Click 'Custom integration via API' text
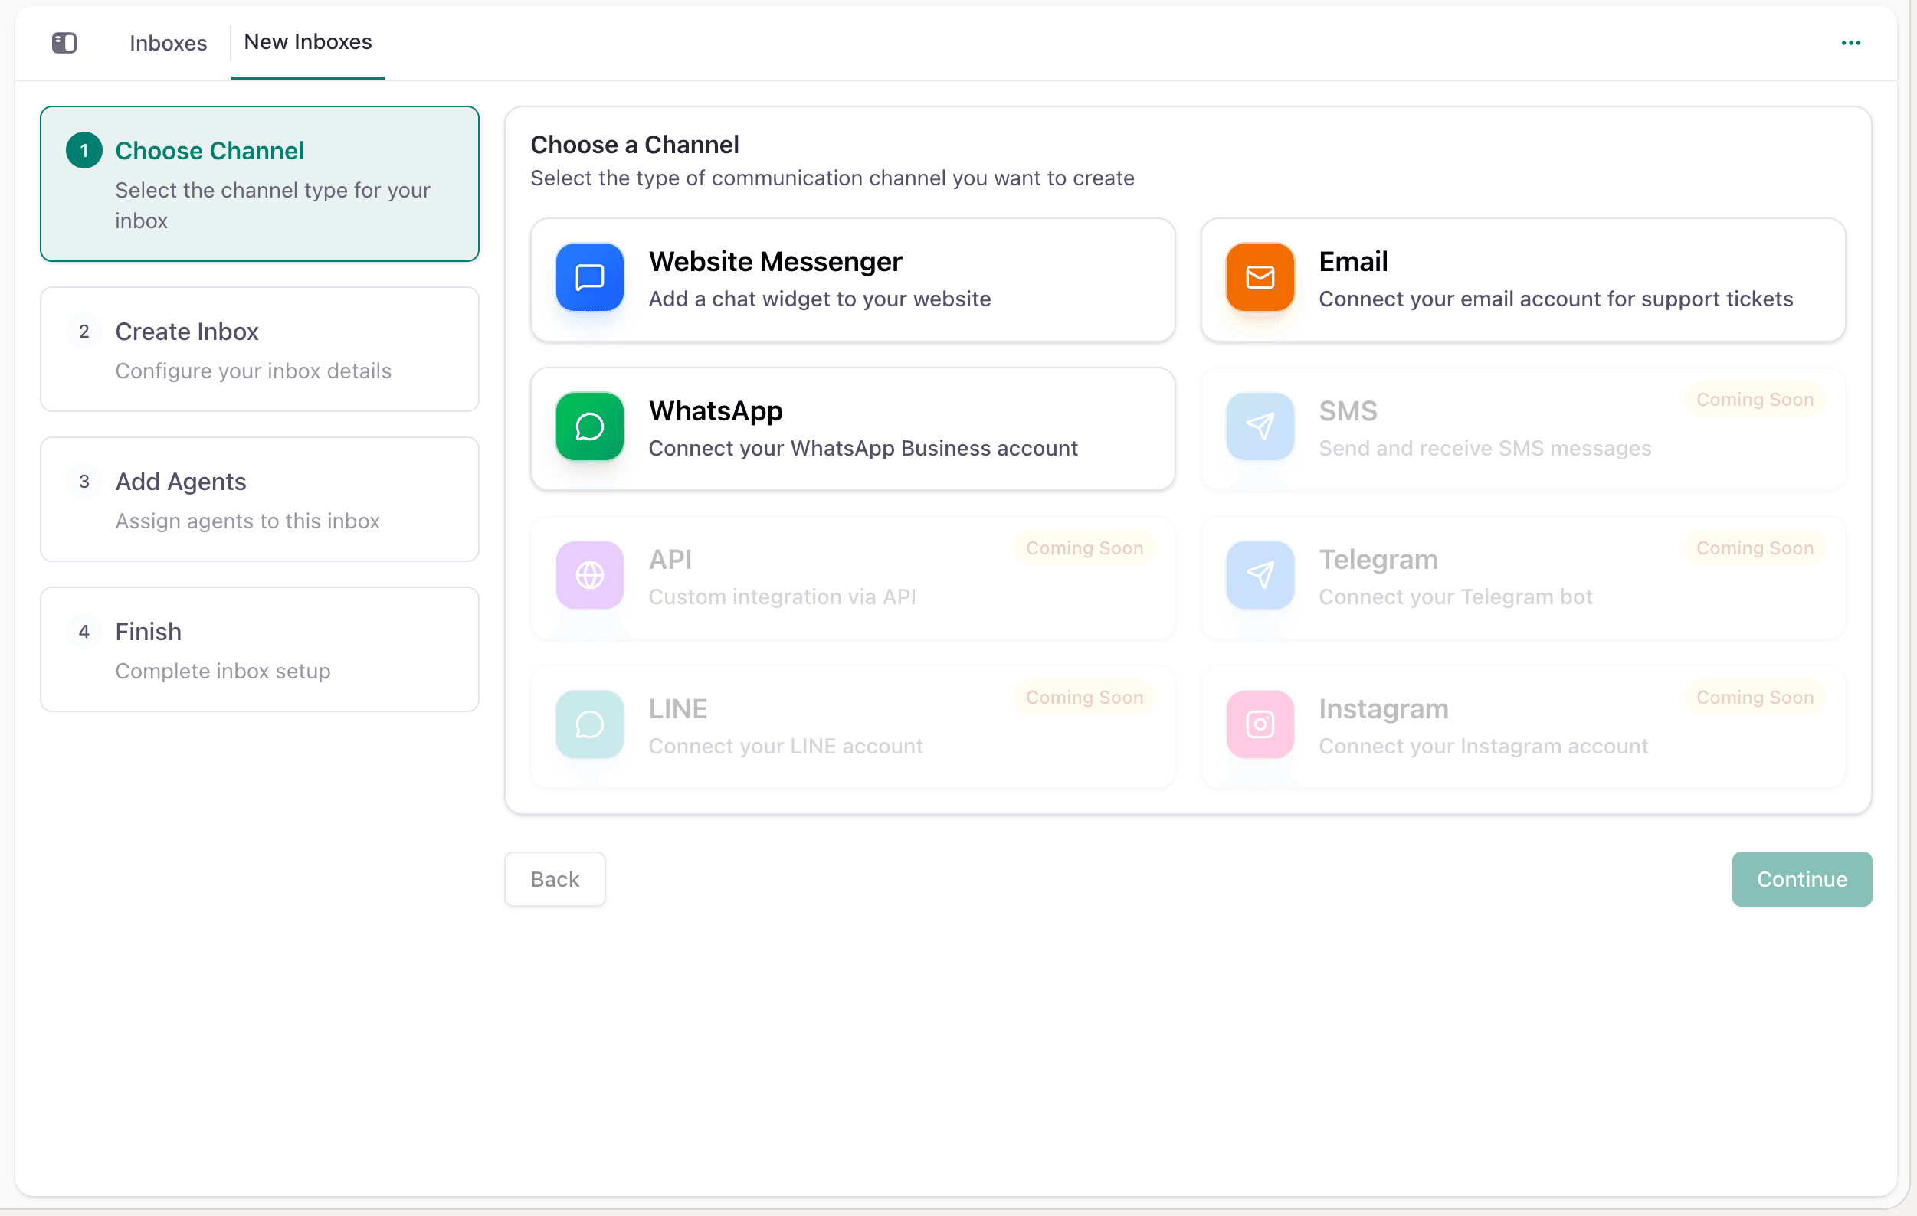Image resolution: width=1917 pixels, height=1216 pixels. click(x=782, y=597)
